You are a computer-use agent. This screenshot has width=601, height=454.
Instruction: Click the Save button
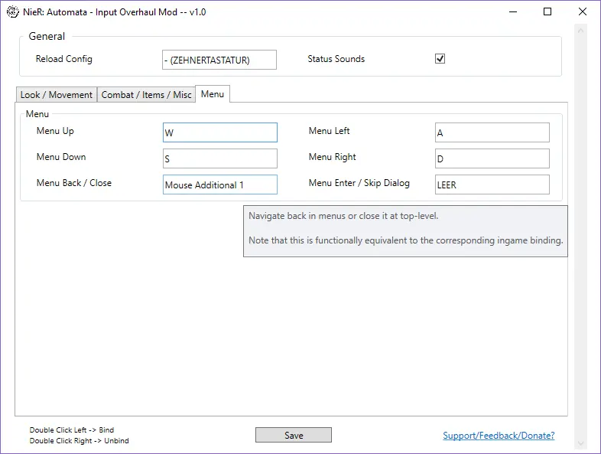[294, 435]
